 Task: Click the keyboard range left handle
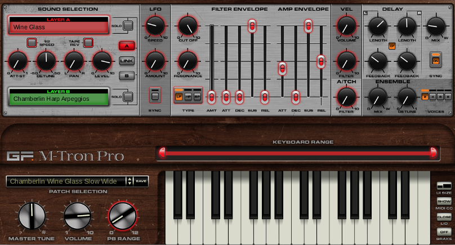[x=162, y=153]
